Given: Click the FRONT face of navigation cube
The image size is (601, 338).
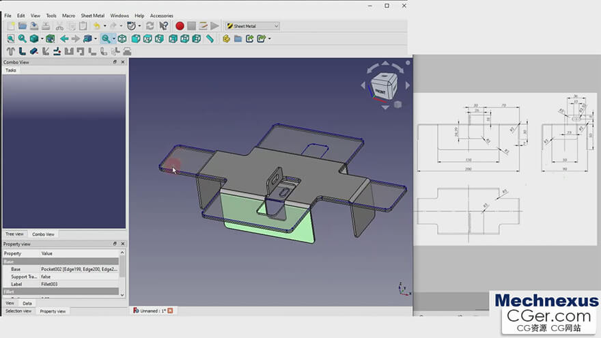Looking at the screenshot, I should [x=380, y=90].
